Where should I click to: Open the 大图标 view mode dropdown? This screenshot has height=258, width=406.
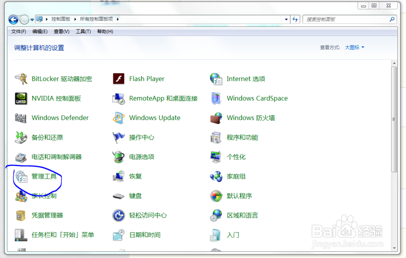354,47
